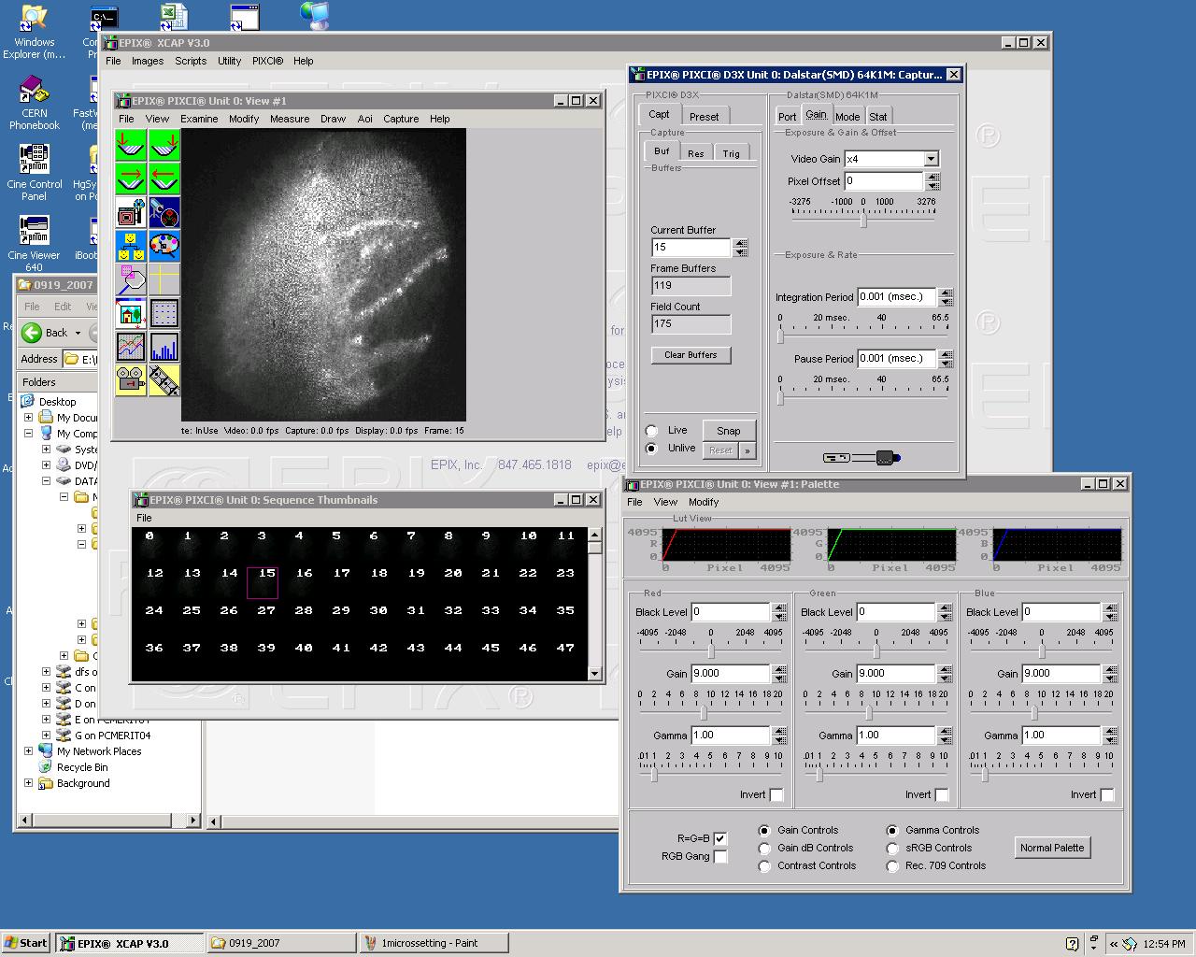Screen dimensions: 1196x957
Task: Click the green left-arrow previous buffer icon
Action: click(164, 179)
